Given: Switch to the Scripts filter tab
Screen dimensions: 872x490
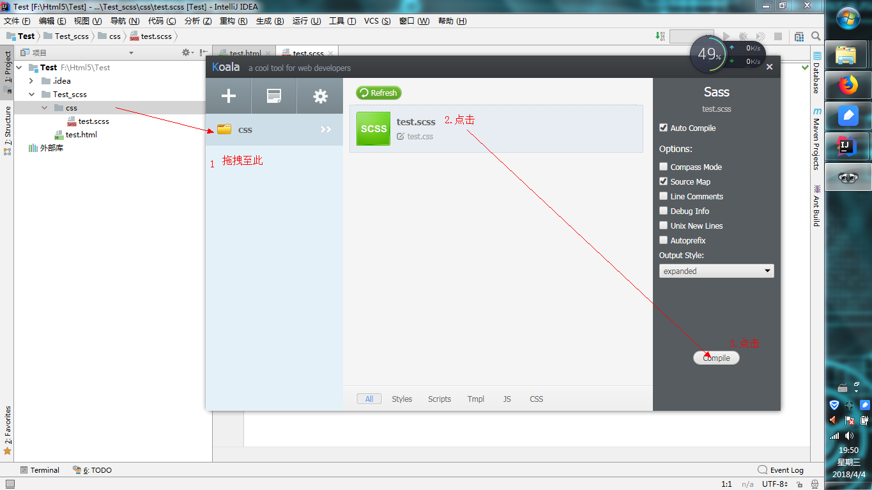Looking at the screenshot, I should point(440,399).
